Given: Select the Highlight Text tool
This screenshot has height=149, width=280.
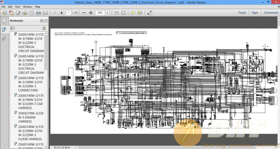Looking at the screenshot, I should point(140,13).
